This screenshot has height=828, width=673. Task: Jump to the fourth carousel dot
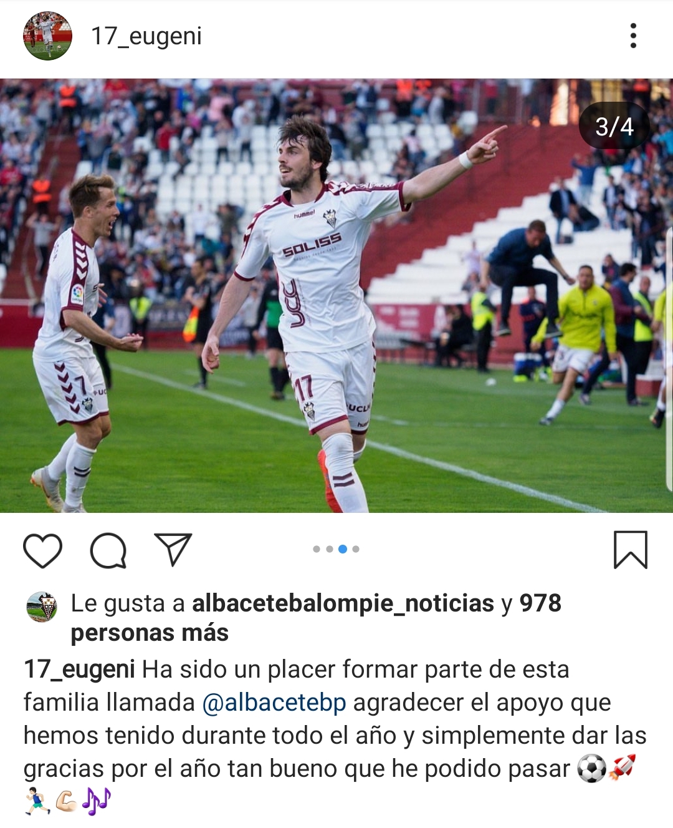(356, 549)
